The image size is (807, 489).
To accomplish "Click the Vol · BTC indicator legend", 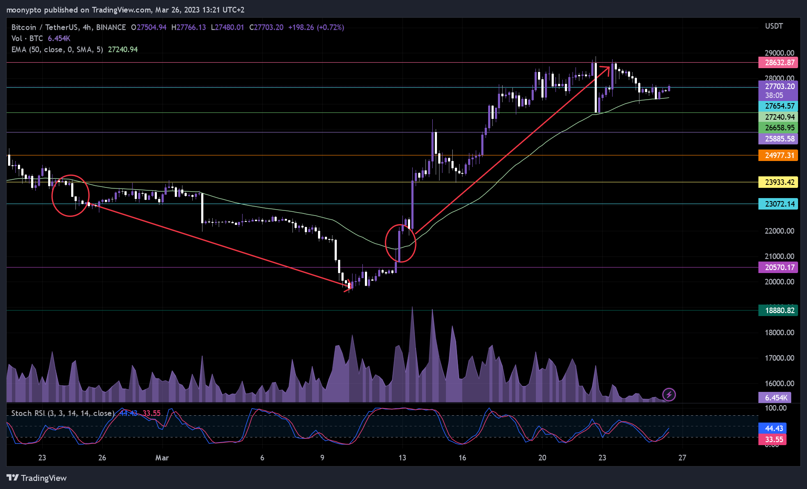I will click(x=27, y=38).
